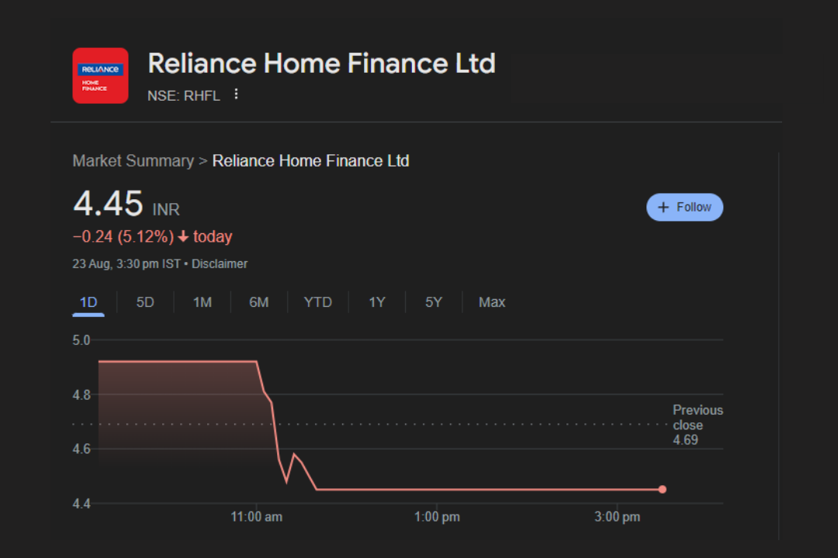Select the chart endpoint dot marker

coord(662,489)
